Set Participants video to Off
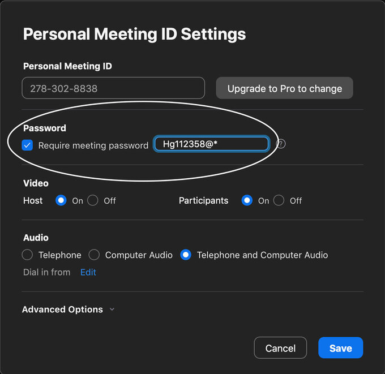Image resolution: width=385 pixels, height=374 pixels. pyautogui.click(x=279, y=200)
